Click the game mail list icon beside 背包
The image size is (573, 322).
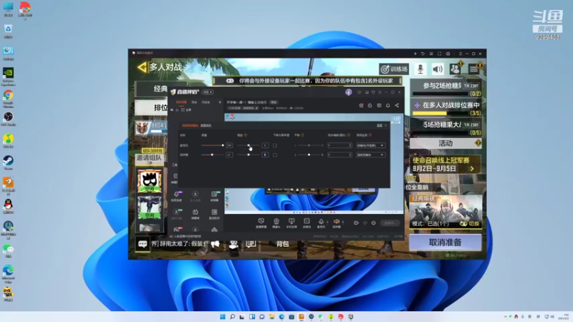pos(251,244)
